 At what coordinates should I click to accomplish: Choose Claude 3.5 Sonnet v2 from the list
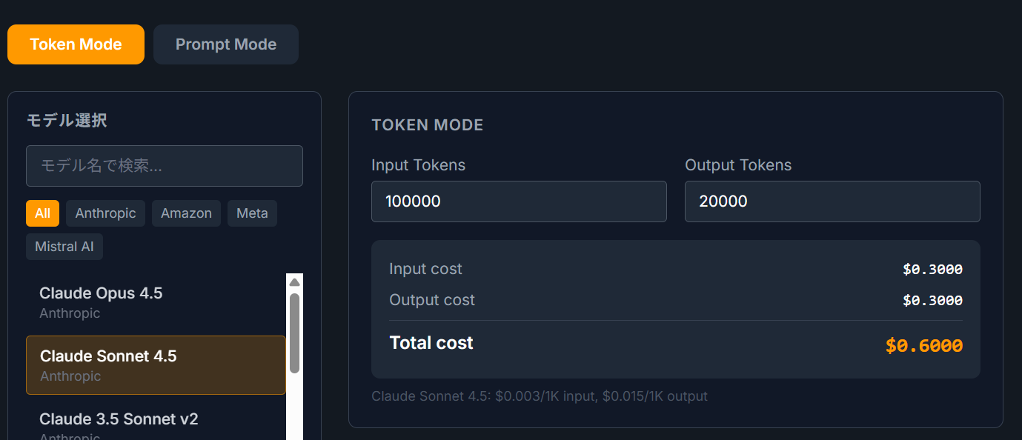coord(119,419)
